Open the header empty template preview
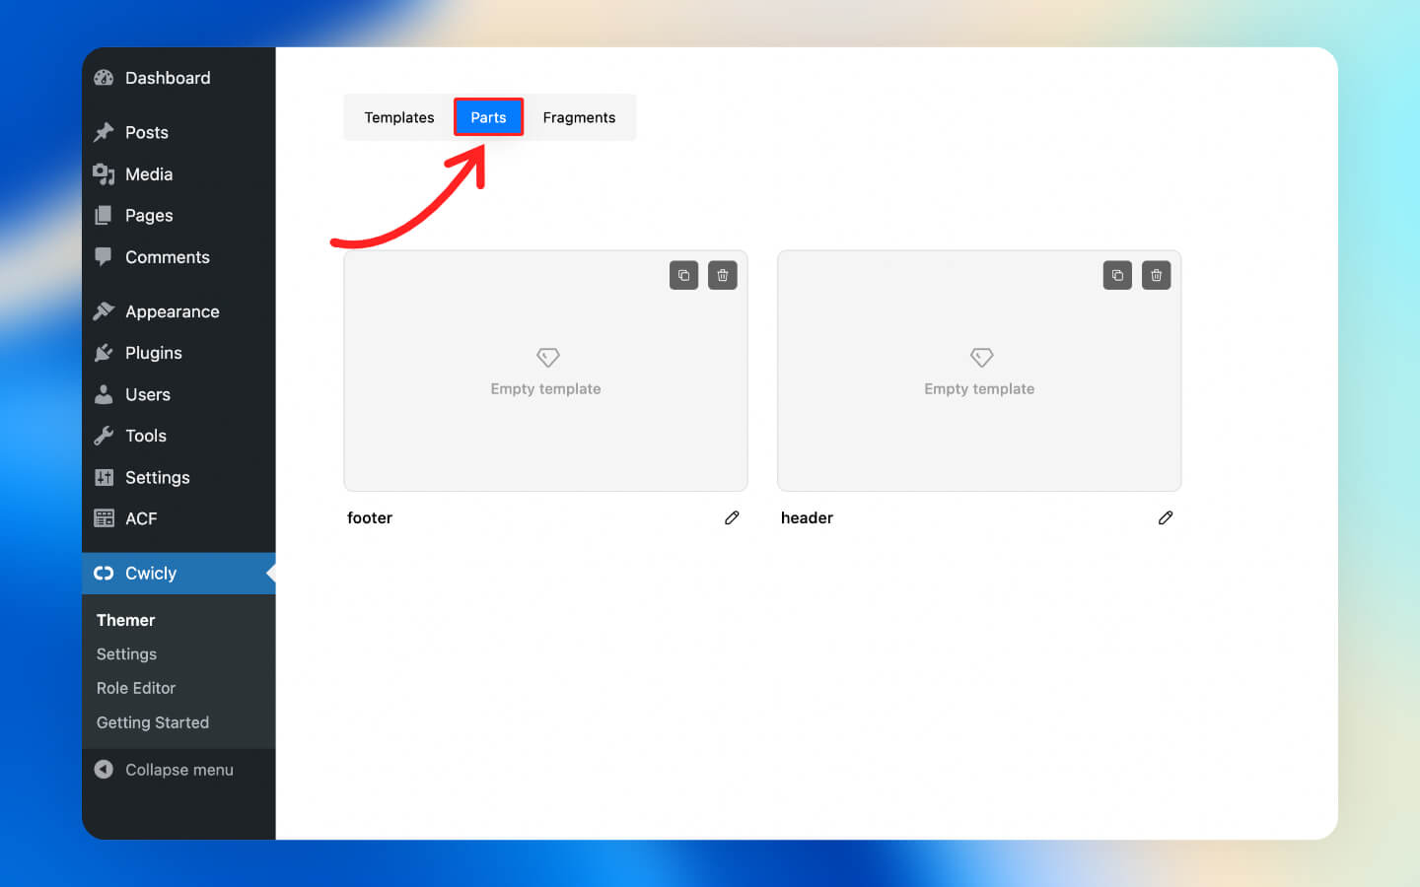The height and width of the screenshot is (887, 1420). 979,372
